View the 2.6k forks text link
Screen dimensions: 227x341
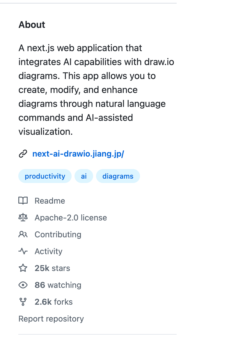54,302
